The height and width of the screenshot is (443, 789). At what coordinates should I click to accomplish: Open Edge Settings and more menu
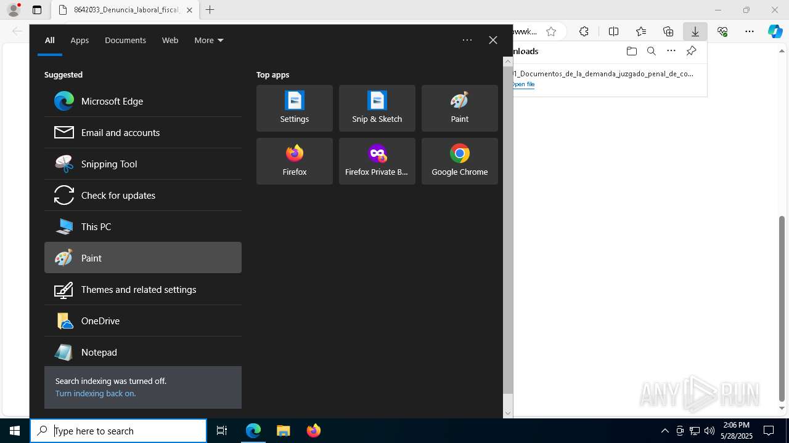(x=750, y=31)
